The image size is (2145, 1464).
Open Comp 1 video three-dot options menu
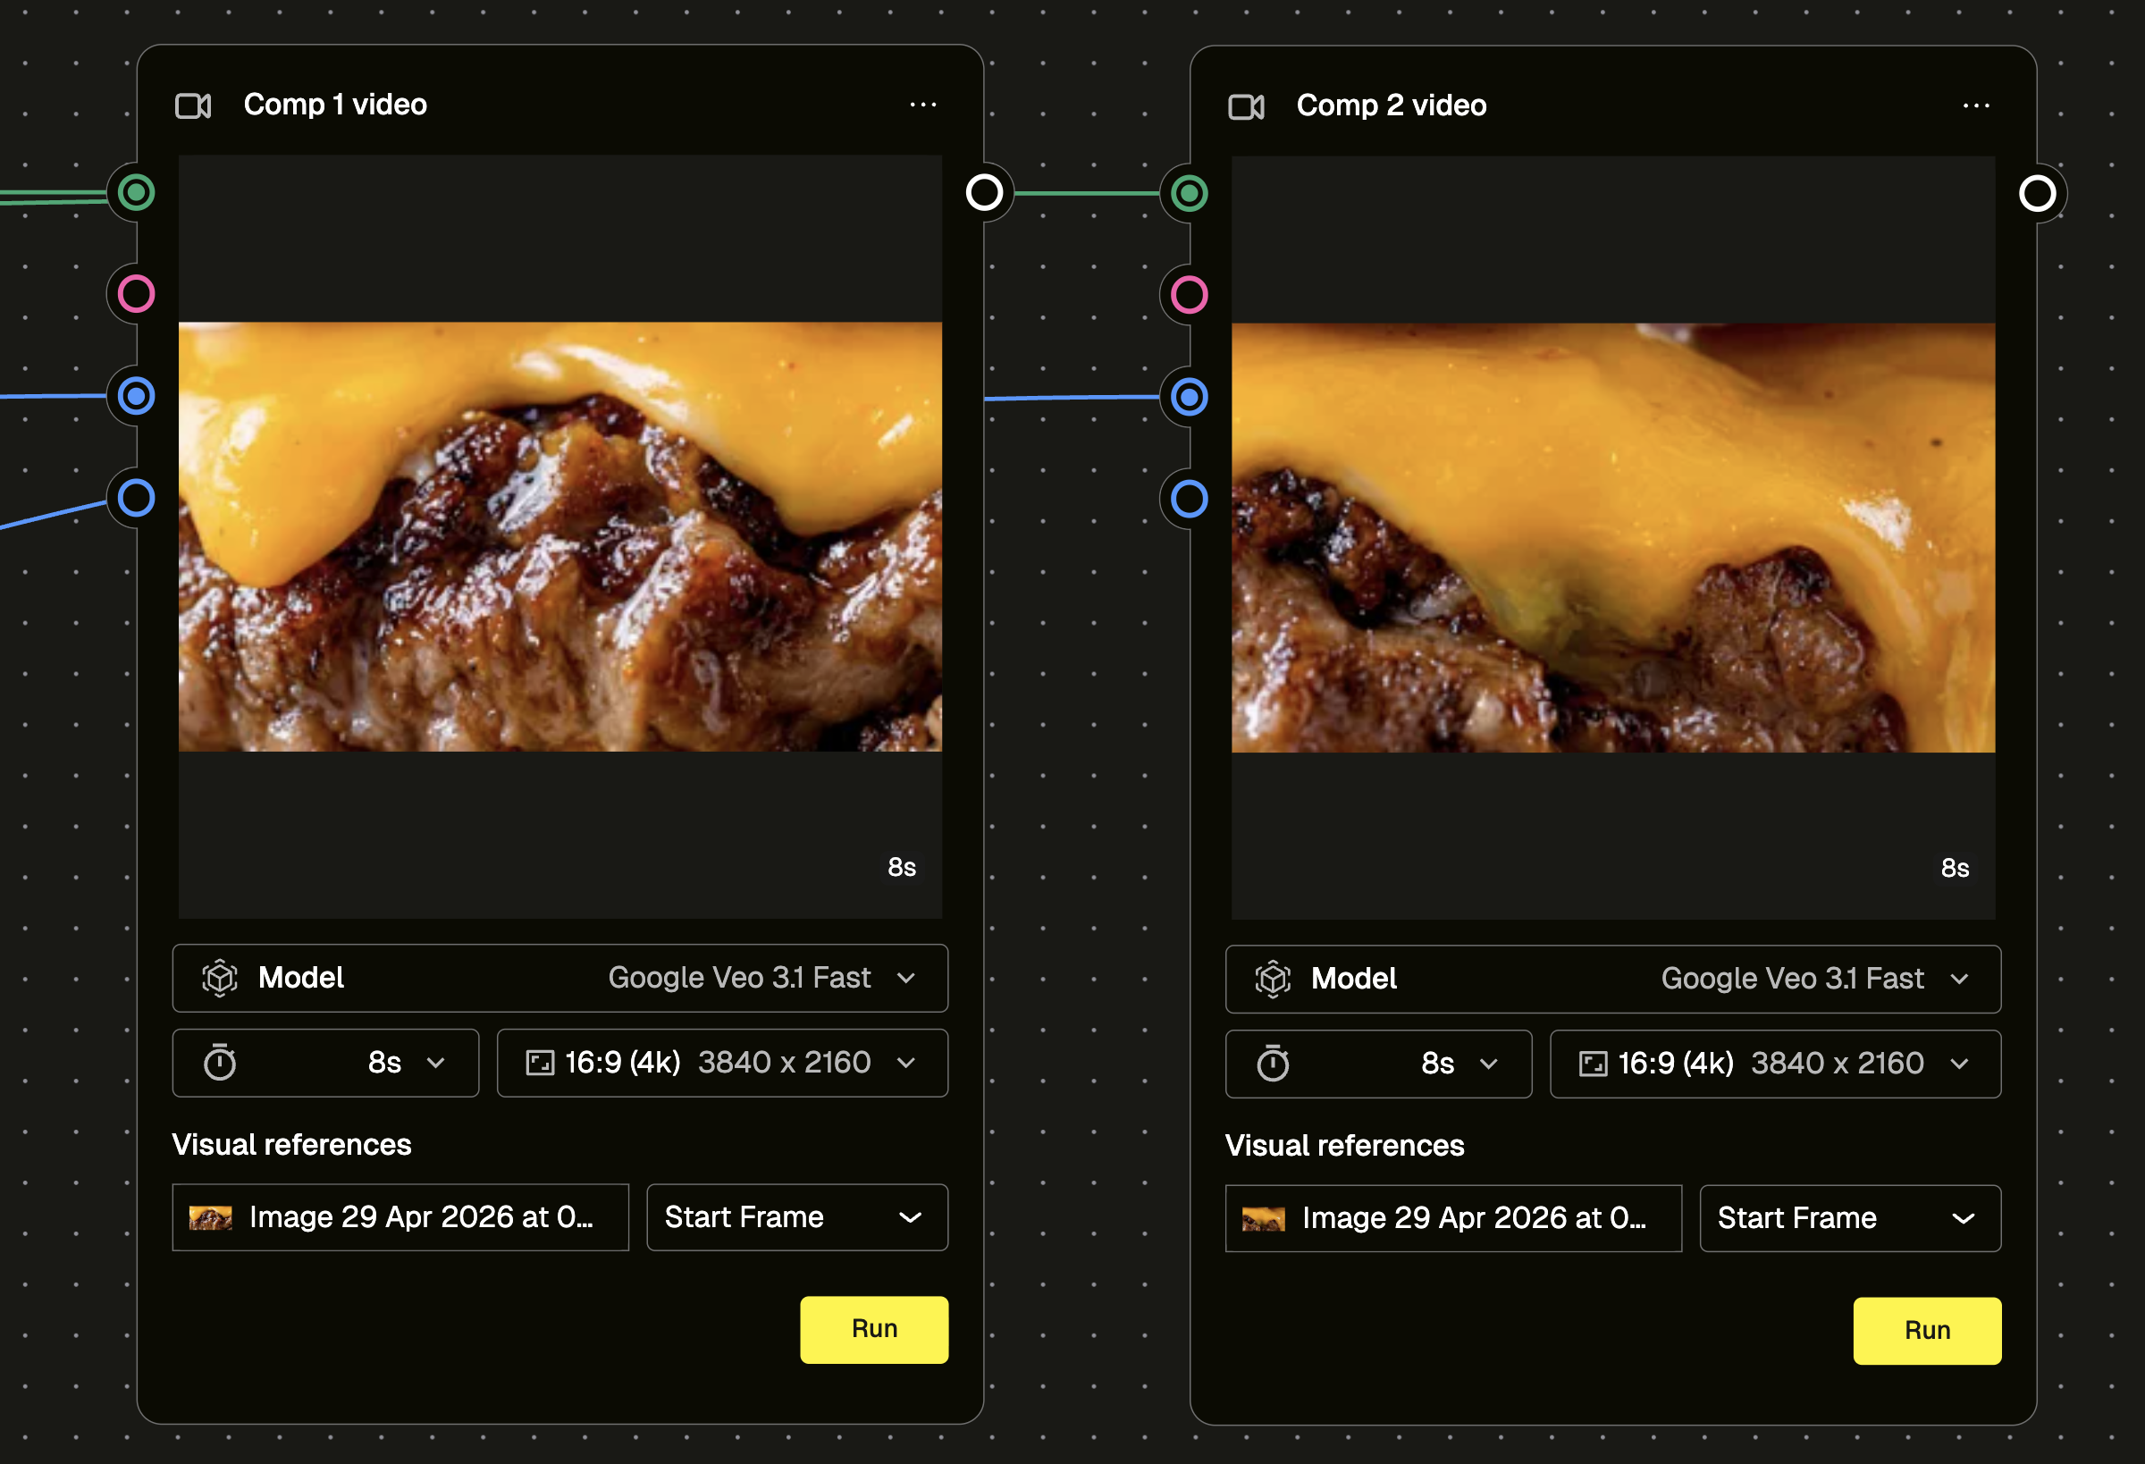coord(923,105)
